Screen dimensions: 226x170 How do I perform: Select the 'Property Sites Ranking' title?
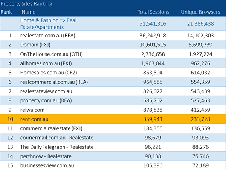pos(26,4)
